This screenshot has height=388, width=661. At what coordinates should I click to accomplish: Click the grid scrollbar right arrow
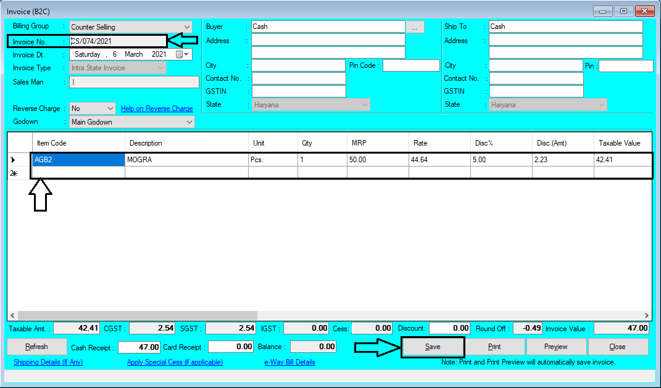pos(646,315)
